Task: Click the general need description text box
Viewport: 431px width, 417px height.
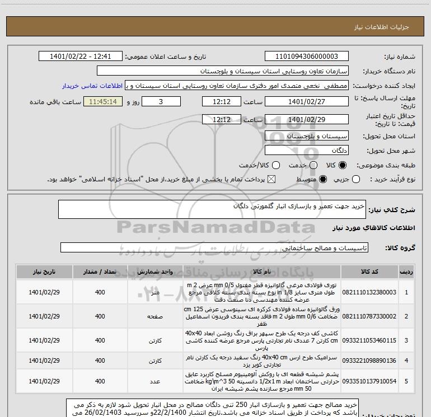Action: pos(212,209)
